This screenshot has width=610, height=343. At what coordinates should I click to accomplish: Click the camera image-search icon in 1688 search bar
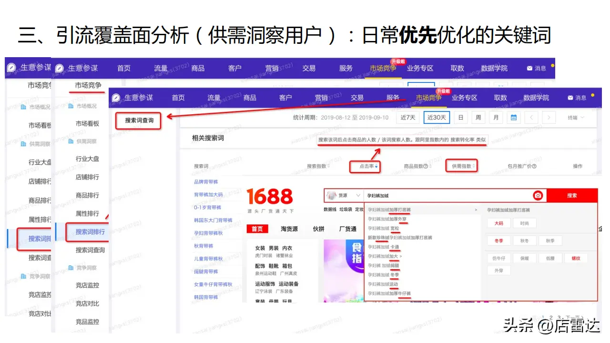(538, 195)
